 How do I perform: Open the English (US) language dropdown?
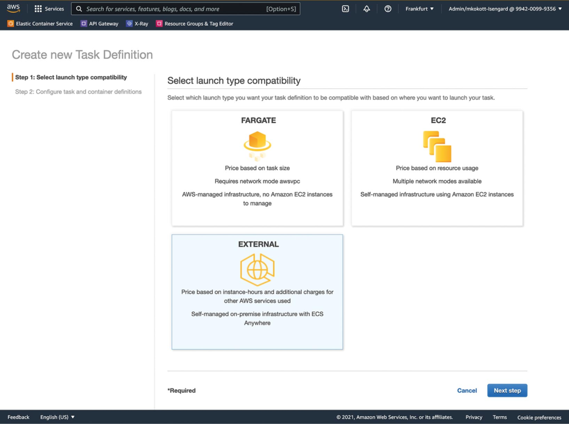[57, 417]
